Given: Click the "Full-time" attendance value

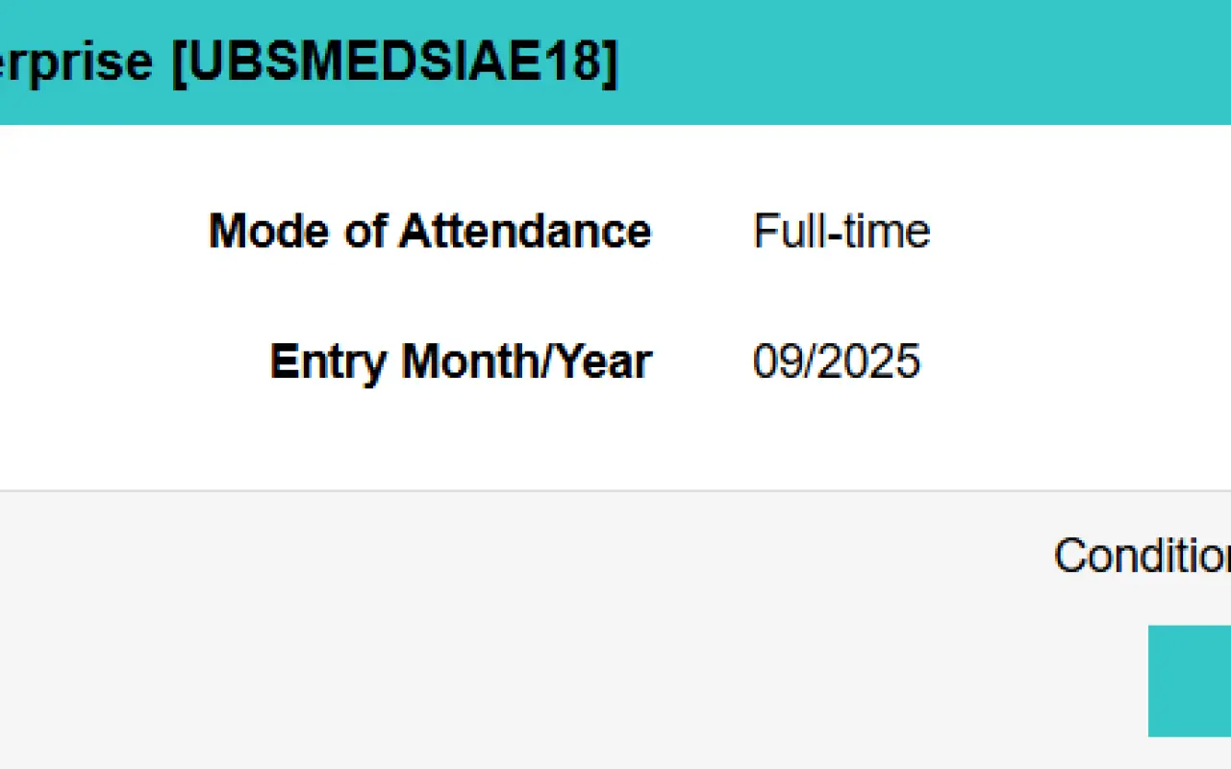Looking at the screenshot, I should 842,231.
